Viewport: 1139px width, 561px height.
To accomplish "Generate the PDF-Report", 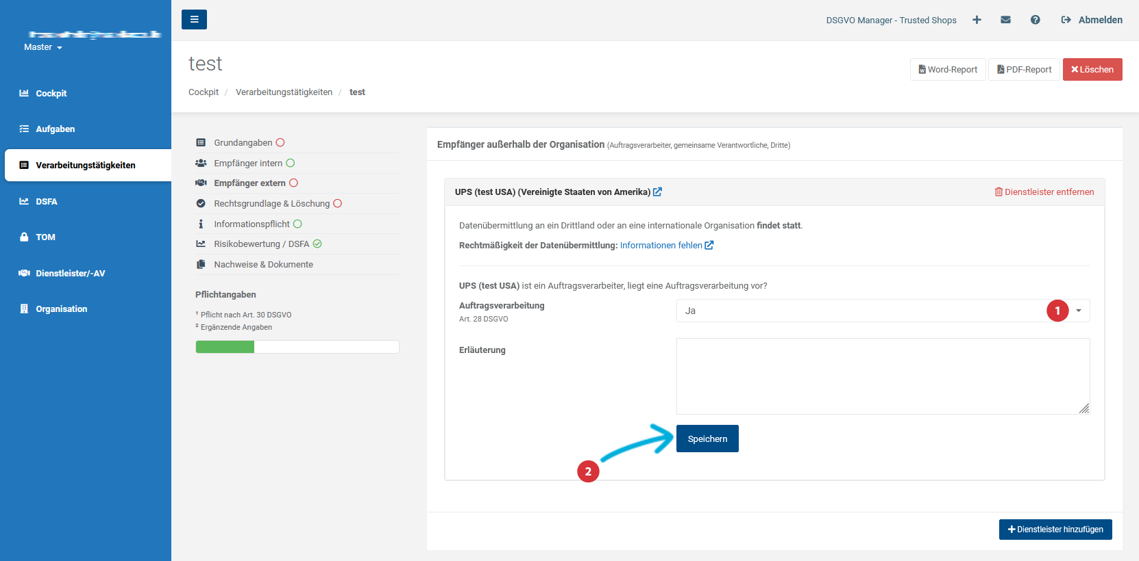I will (x=1024, y=69).
